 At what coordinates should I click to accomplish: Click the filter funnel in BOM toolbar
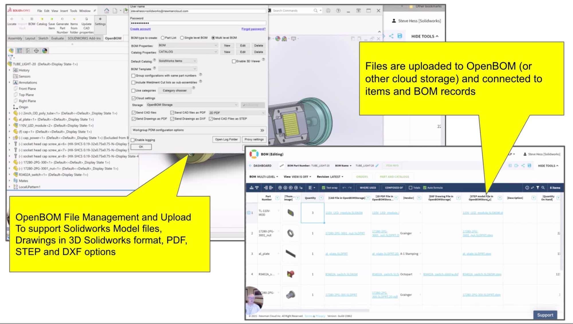[538, 188]
